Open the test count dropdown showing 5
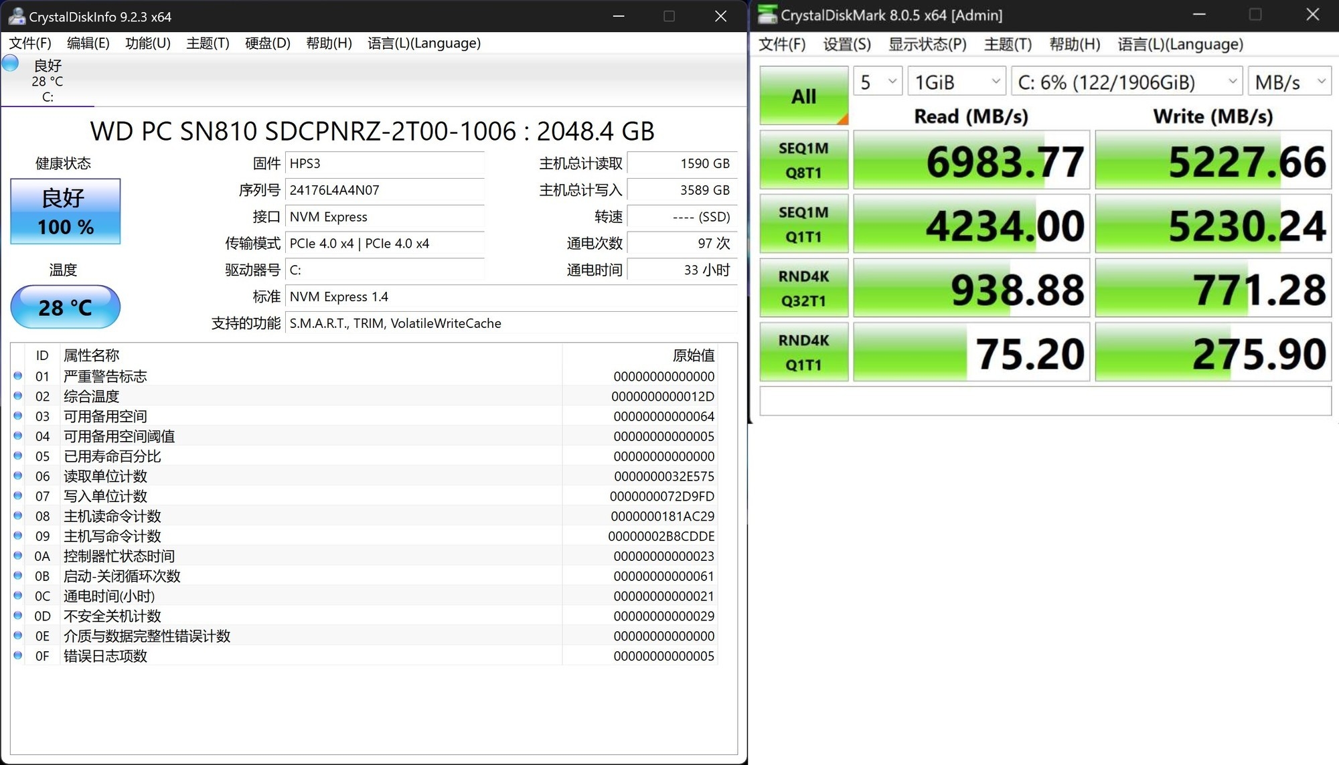The height and width of the screenshot is (765, 1339). point(878,82)
